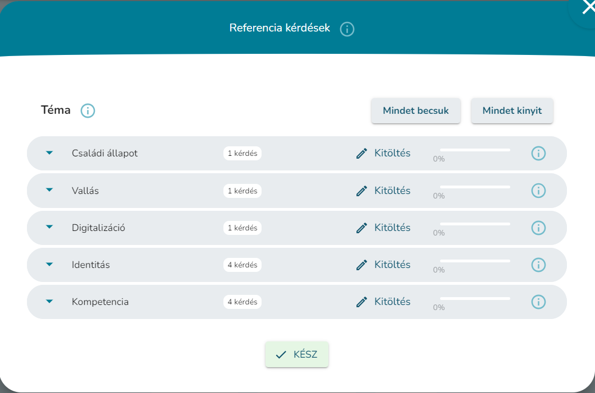Click pencil icon in Identitás row

coord(362,265)
